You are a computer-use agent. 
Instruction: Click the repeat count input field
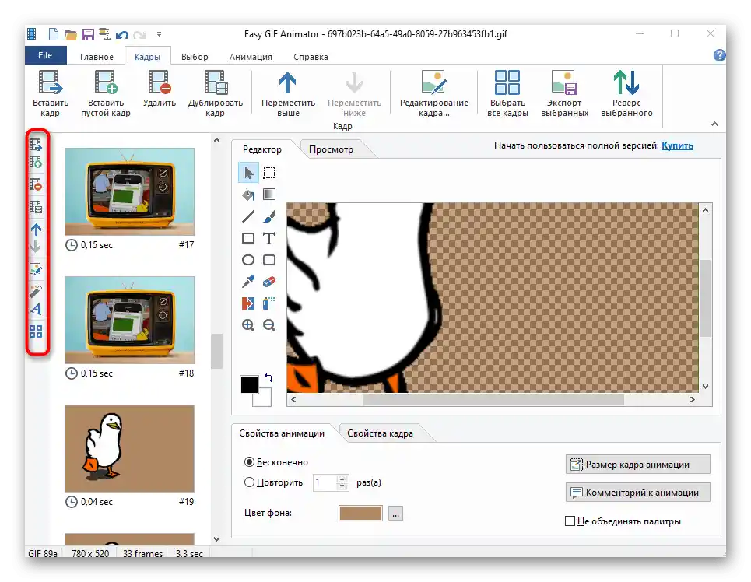325,482
